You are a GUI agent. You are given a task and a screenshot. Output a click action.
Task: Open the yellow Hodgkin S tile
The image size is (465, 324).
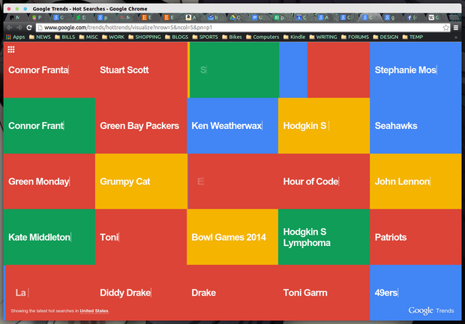[324, 126]
